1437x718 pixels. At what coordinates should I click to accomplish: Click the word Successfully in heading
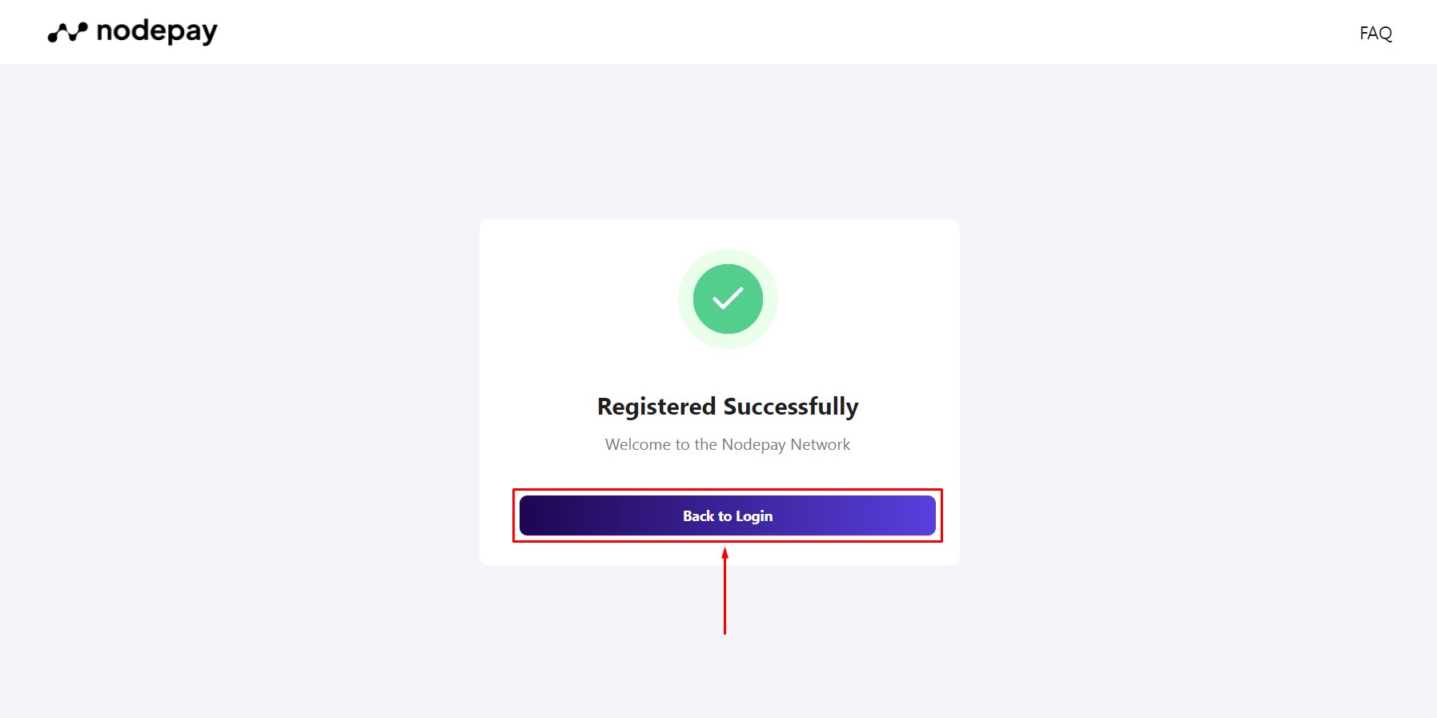[791, 407]
